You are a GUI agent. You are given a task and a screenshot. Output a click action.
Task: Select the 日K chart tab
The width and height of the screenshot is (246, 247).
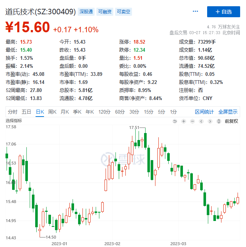(40, 112)
